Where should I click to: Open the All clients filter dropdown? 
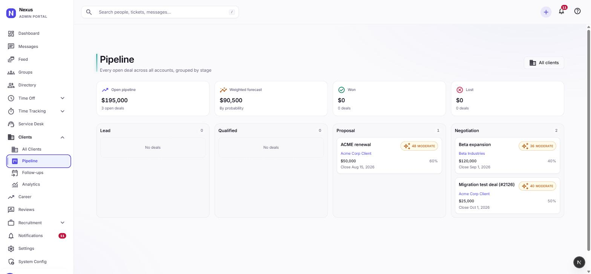pyautogui.click(x=544, y=63)
